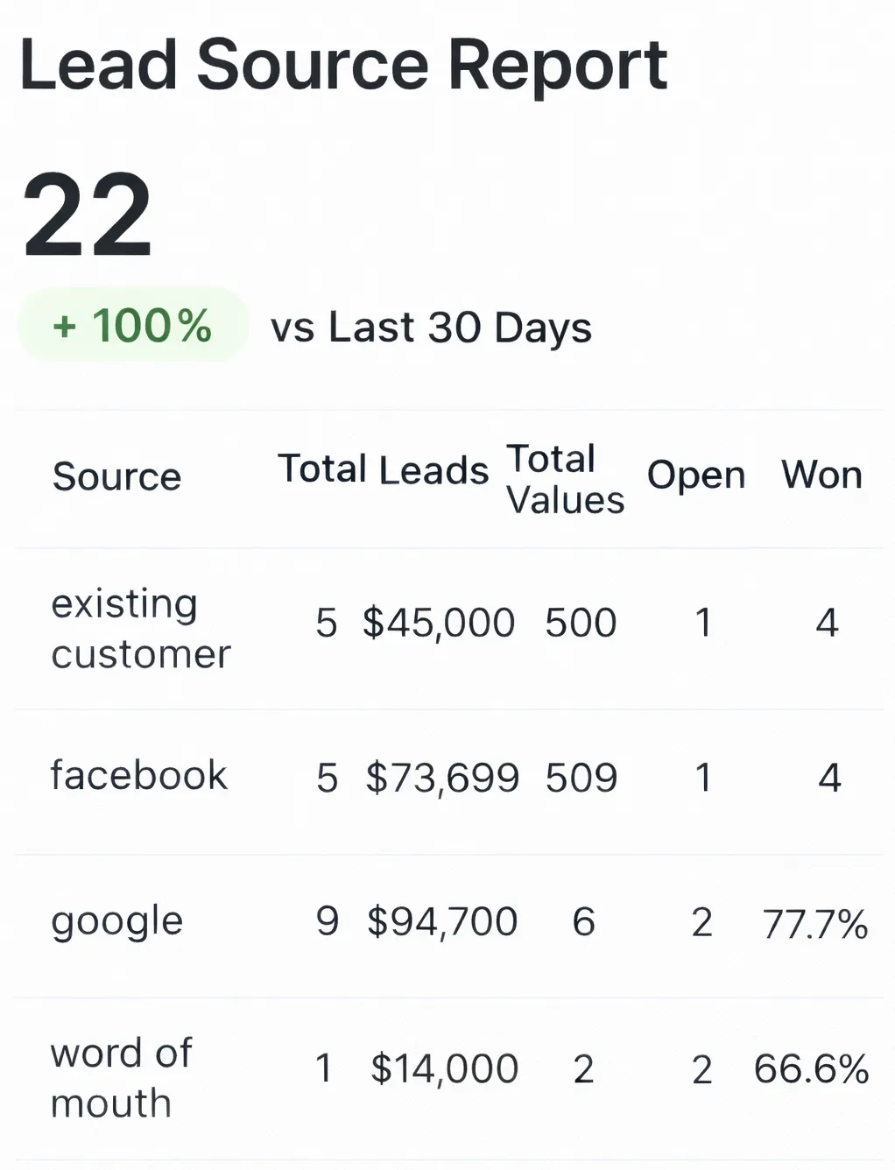Sort by the Total Values column header

click(x=565, y=479)
